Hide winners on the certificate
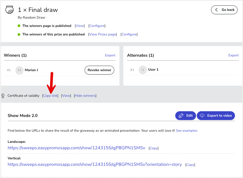The width and height of the screenshot is (243, 178). 85,96
